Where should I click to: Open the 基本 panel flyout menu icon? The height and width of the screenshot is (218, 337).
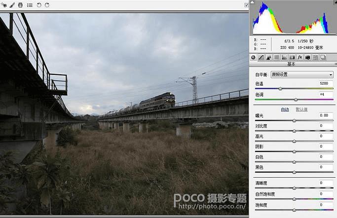click(336, 64)
